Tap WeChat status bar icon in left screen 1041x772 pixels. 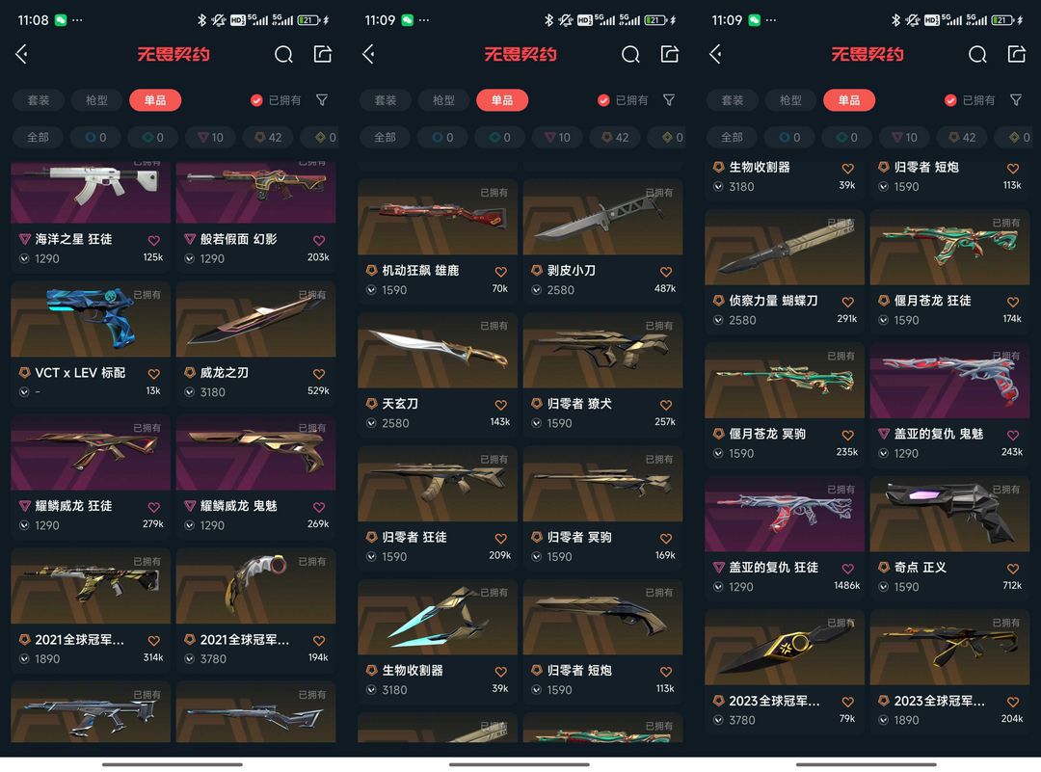point(61,20)
